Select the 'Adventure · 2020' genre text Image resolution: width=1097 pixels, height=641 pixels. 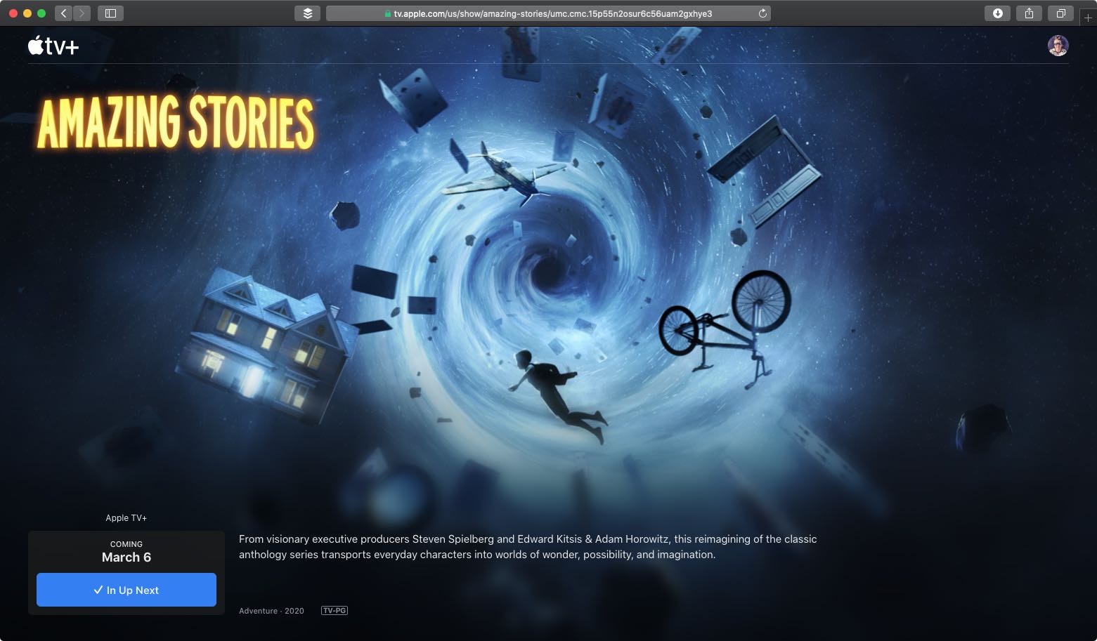pos(271,611)
